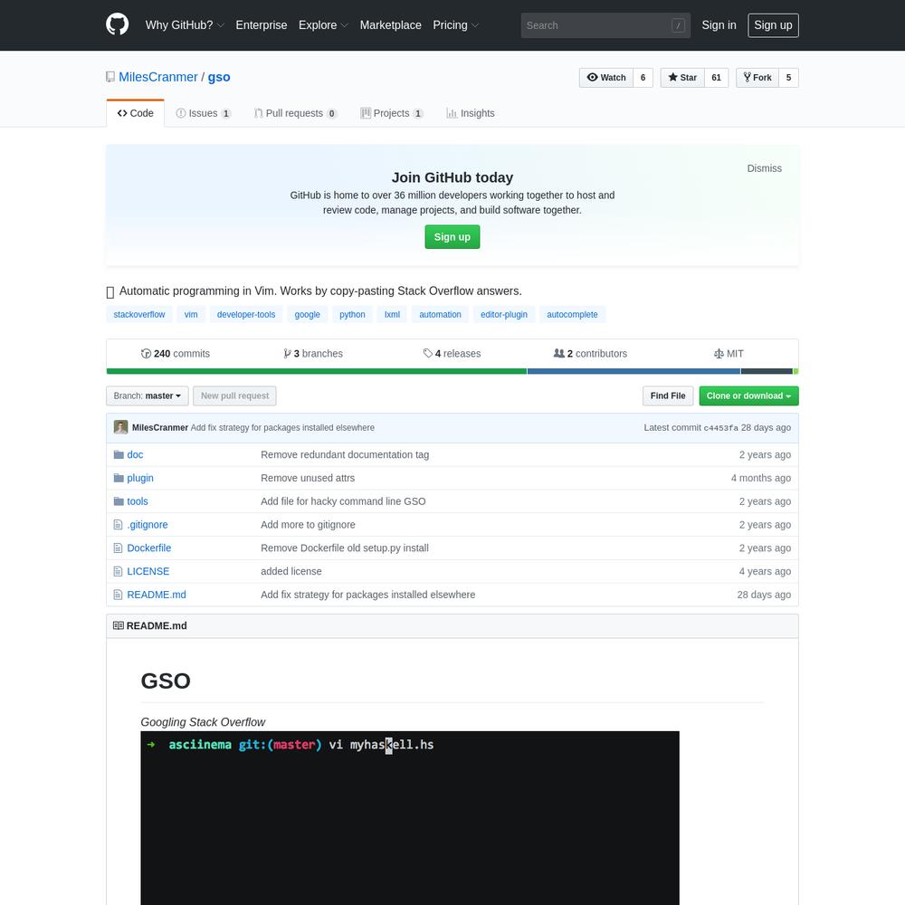Screen dimensions: 905x905
Task: Click Sign in link in header
Action: coord(719,24)
